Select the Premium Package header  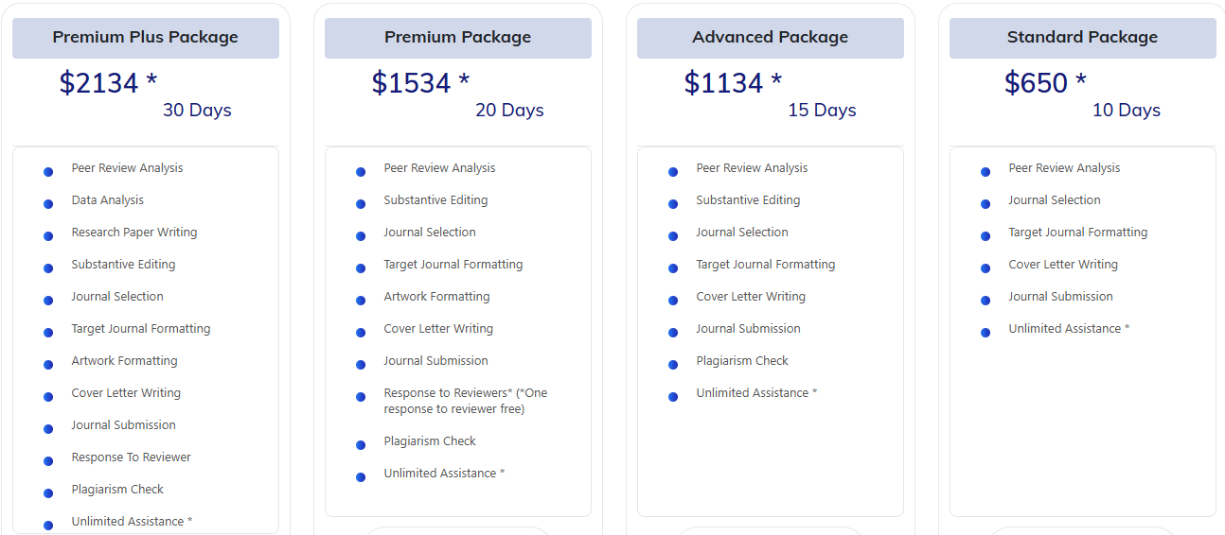click(x=457, y=38)
